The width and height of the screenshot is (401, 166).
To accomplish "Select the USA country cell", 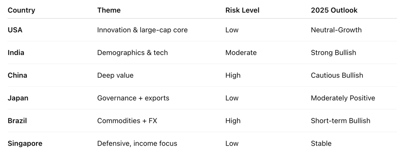I will click(x=15, y=30).
